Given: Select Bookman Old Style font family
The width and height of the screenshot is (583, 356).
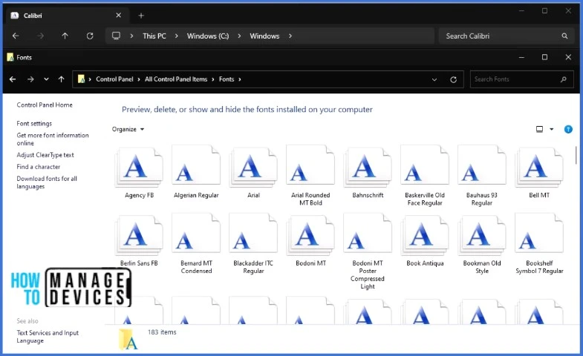Looking at the screenshot, I should (482, 244).
